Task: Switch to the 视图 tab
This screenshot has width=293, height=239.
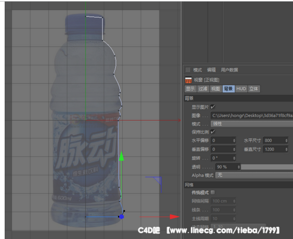Action: click(x=215, y=89)
